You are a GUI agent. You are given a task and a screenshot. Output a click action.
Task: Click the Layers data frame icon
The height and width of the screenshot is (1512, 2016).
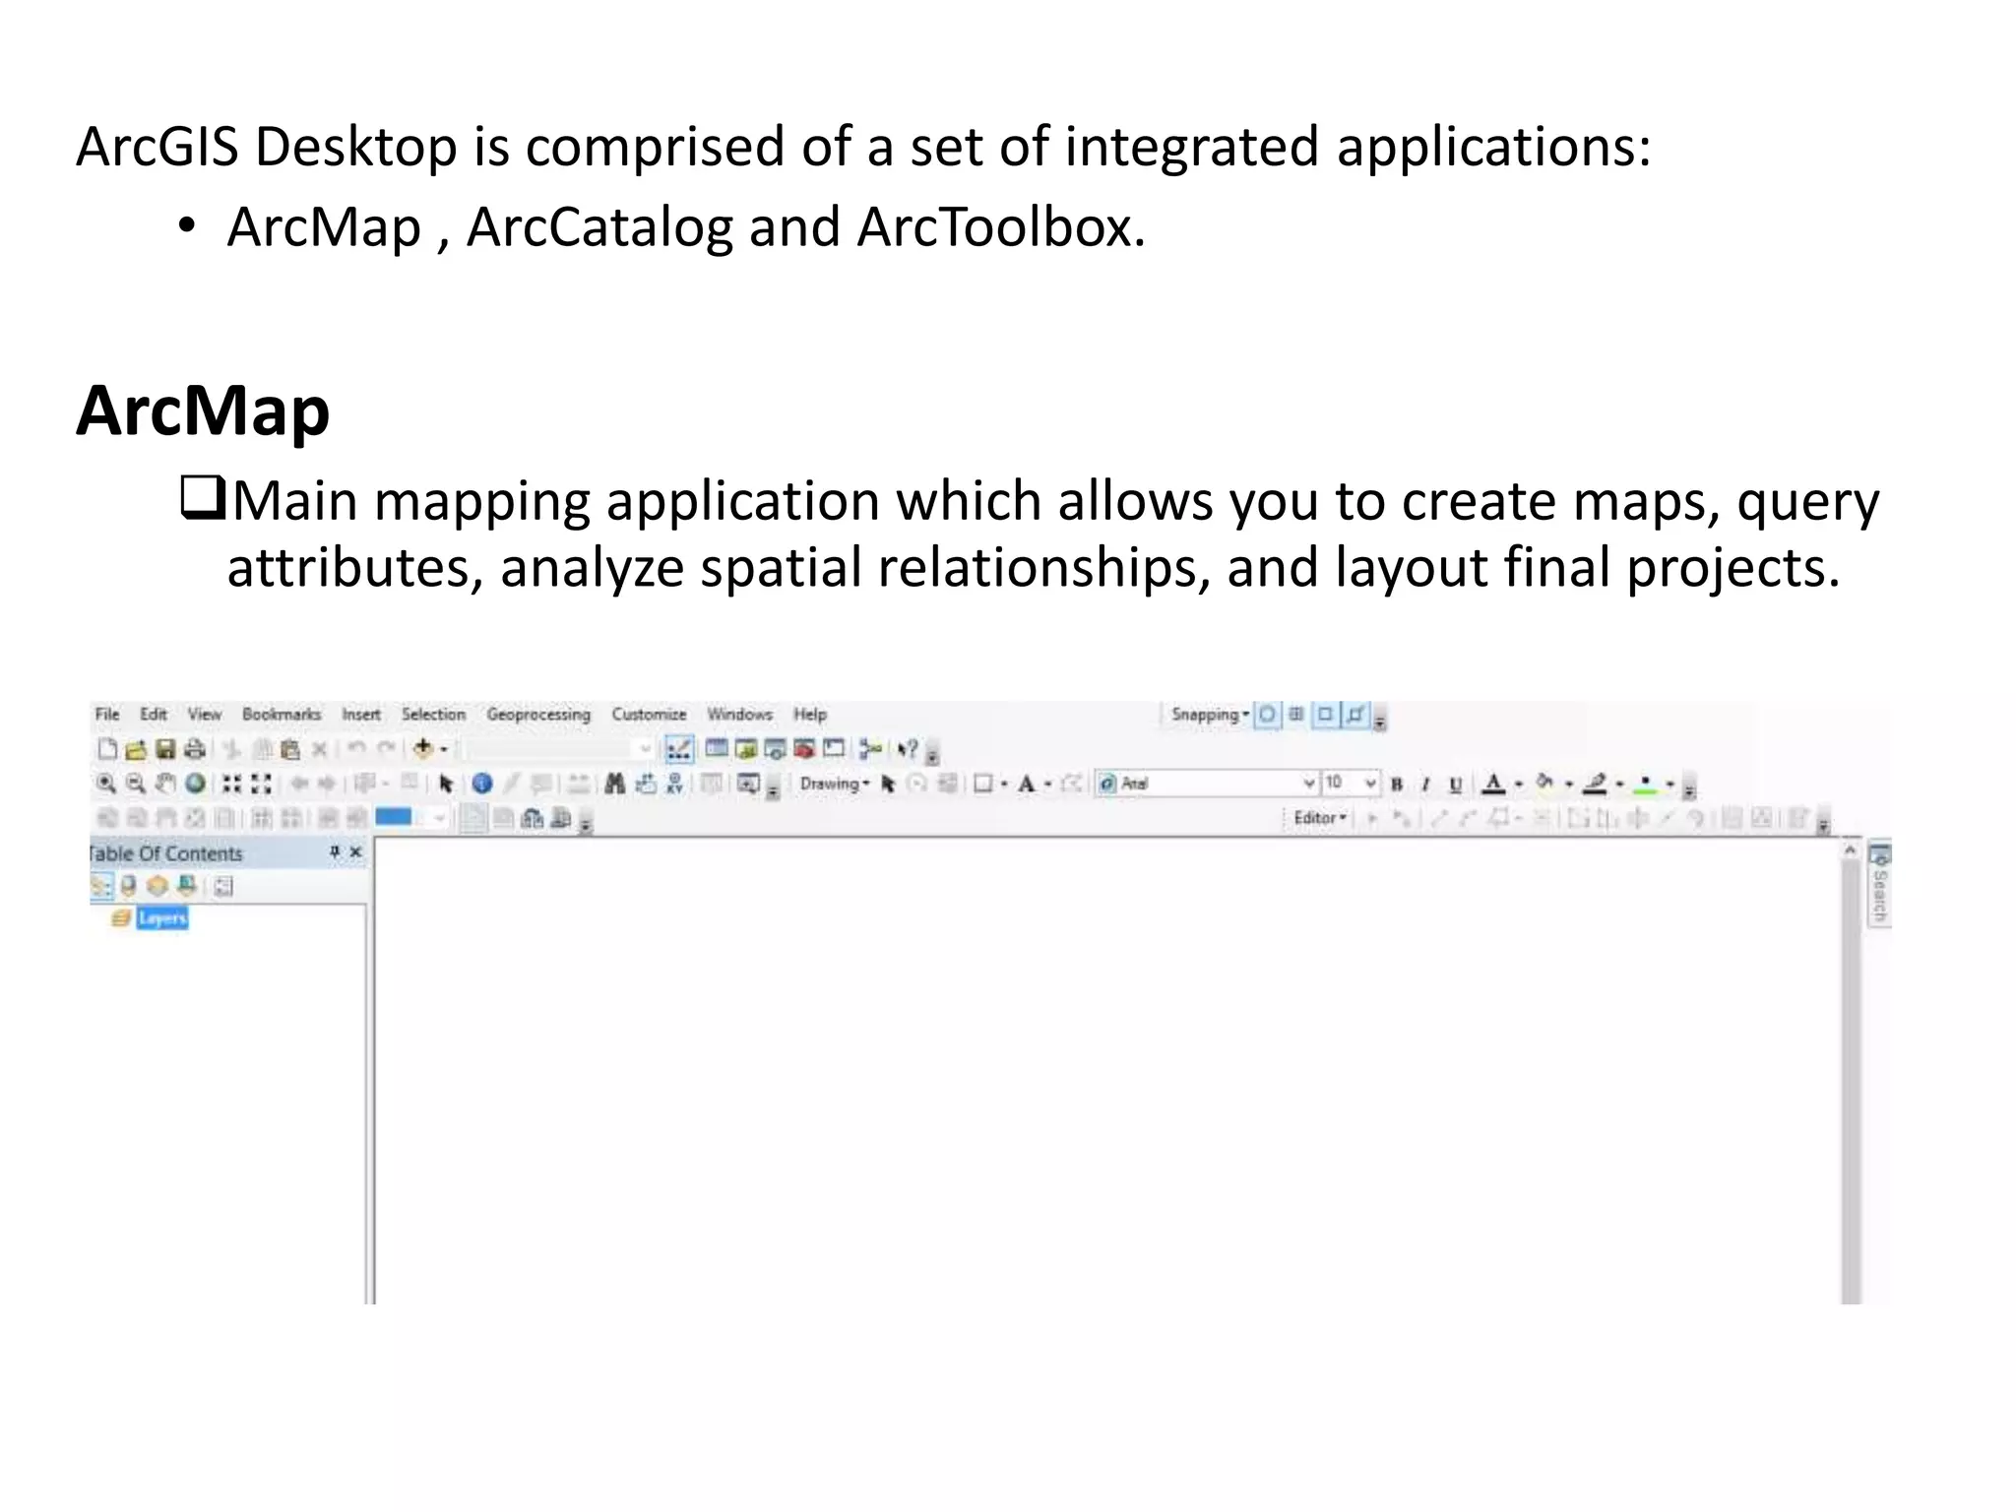click(120, 918)
